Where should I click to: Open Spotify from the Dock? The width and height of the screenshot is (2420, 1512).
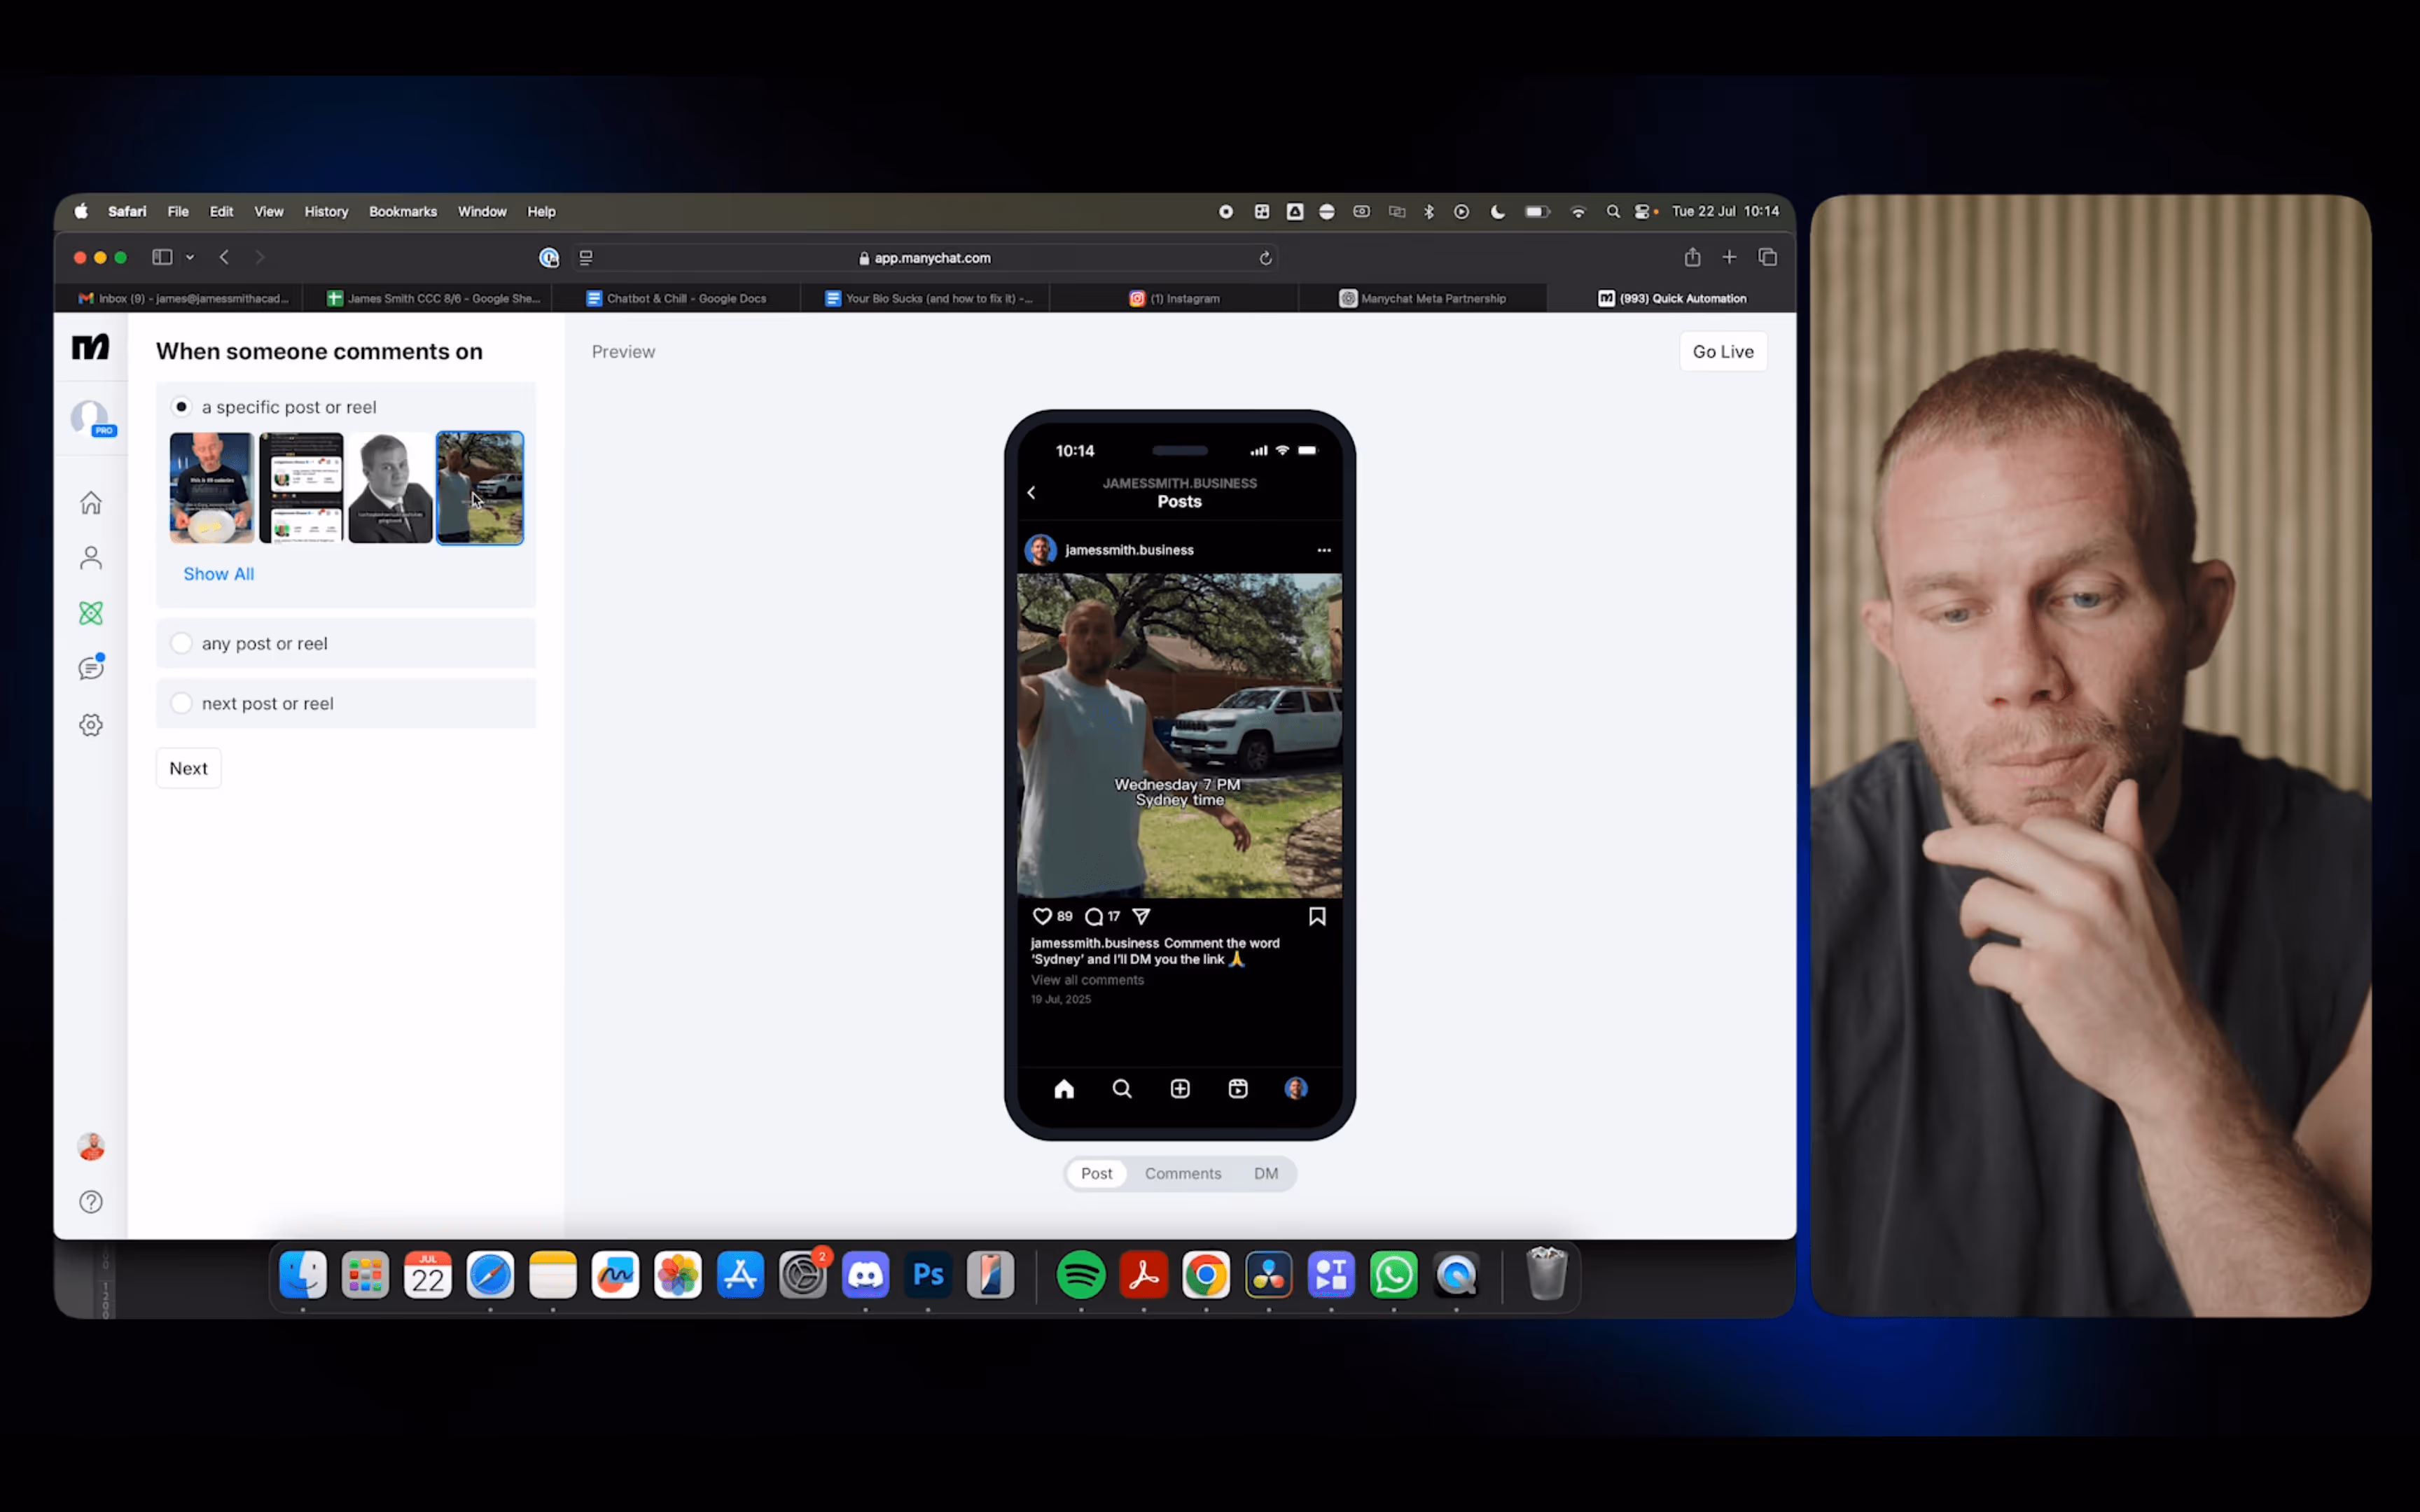coord(1080,1275)
